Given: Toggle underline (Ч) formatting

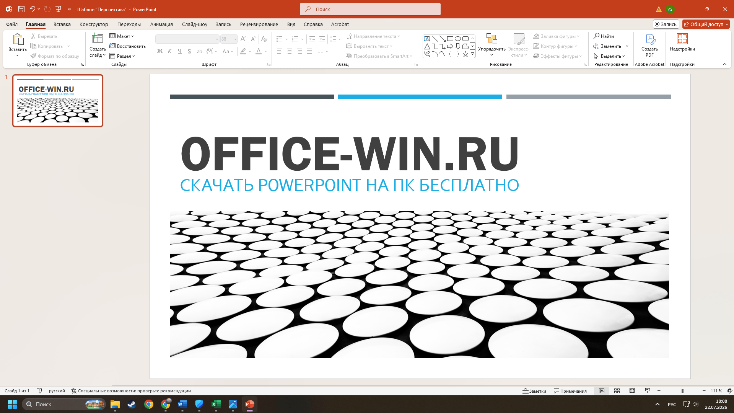Looking at the screenshot, I should coord(179,51).
